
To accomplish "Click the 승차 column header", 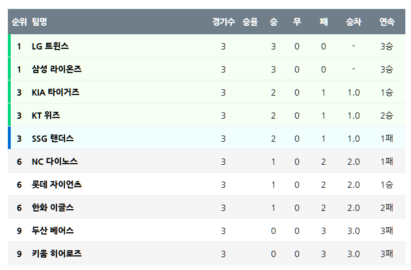I will [x=354, y=22].
